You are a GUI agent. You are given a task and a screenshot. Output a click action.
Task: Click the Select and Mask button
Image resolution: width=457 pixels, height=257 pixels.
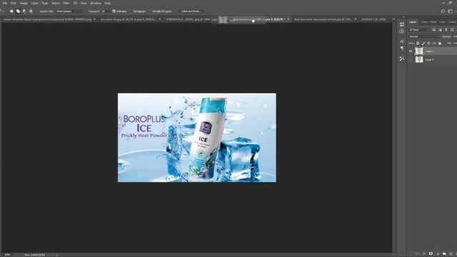coord(191,11)
